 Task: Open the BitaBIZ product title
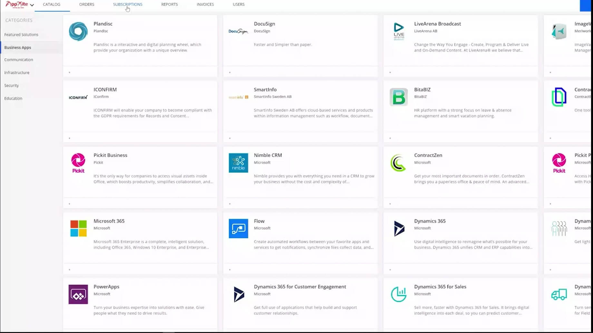[422, 90]
